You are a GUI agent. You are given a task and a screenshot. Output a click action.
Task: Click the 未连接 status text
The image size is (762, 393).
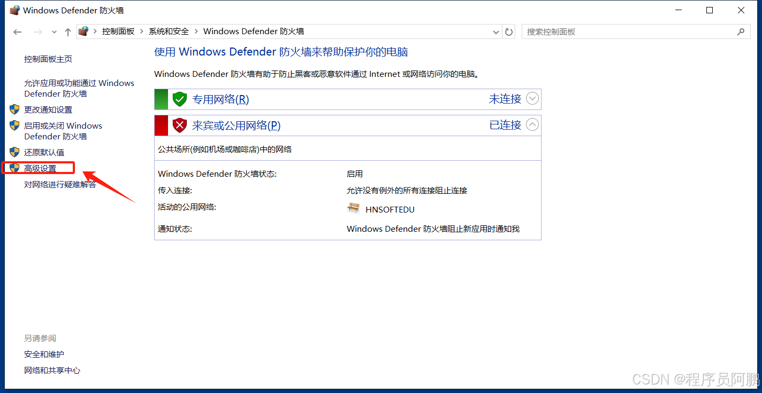[505, 99]
